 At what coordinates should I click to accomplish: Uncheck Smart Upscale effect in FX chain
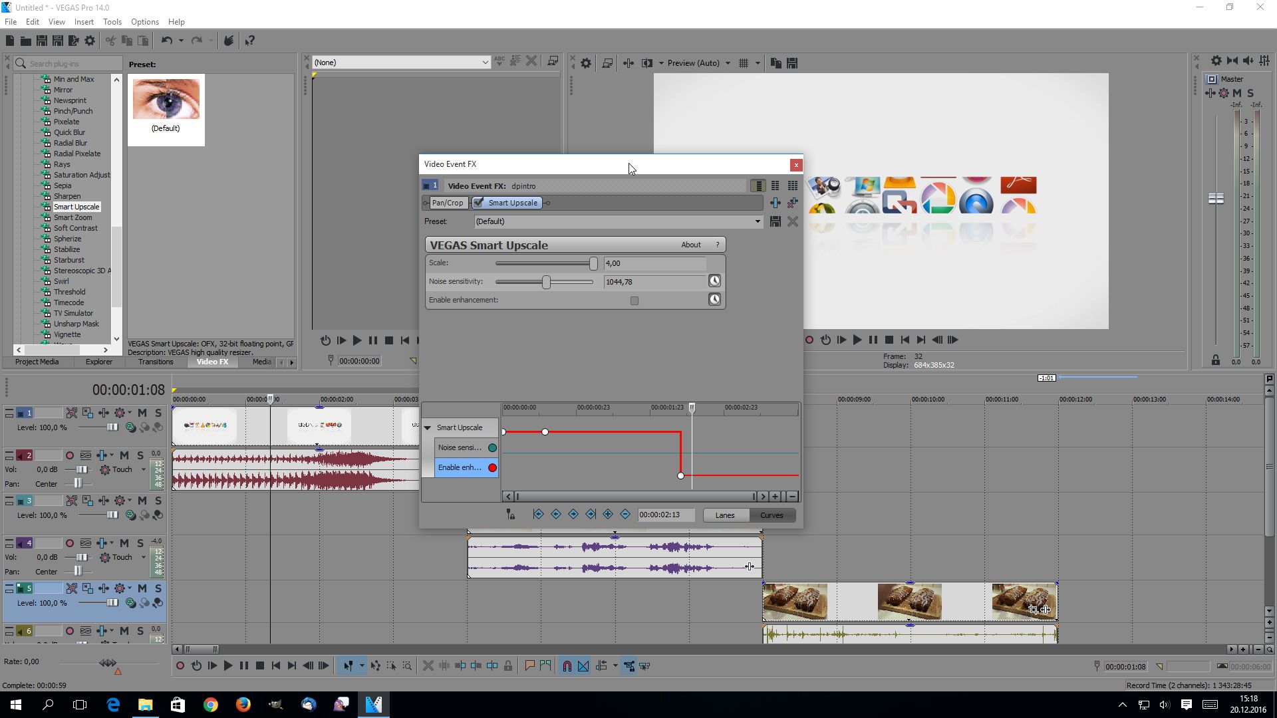[478, 203]
